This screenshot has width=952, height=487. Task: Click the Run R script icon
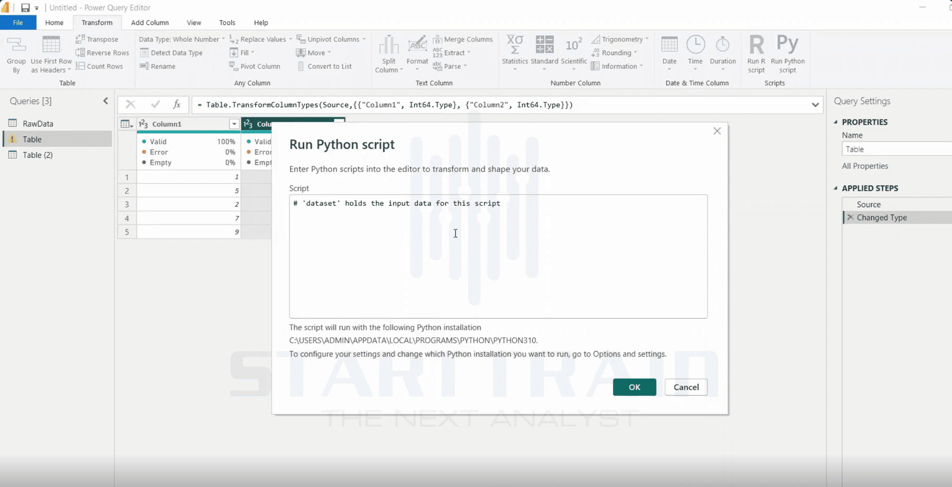[x=756, y=54]
